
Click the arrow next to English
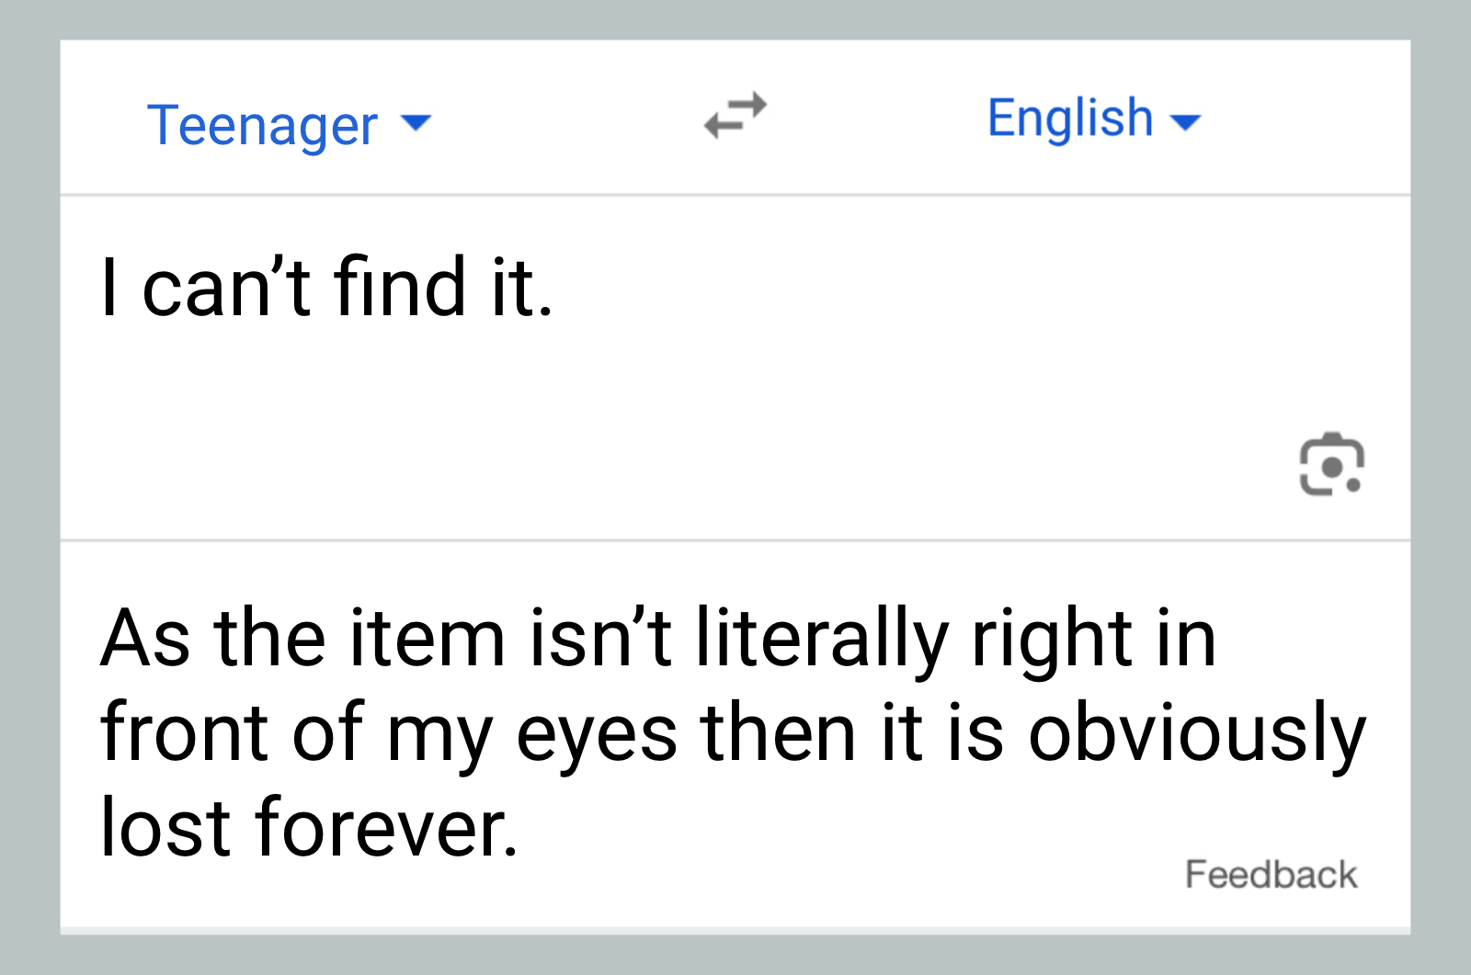[x=1186, y=121]
